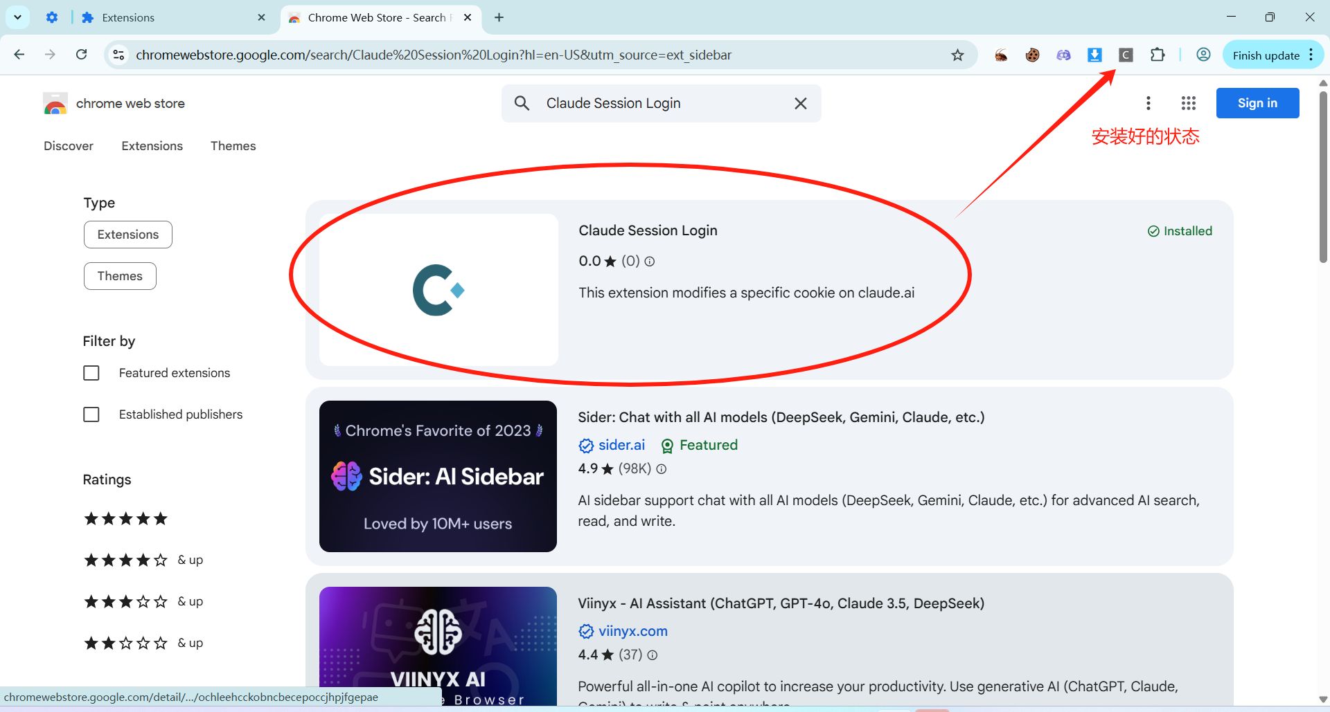Screen dimensions: 1330x712
Task: Expand the tab search dropdown arrow
Action: point(17,17)
